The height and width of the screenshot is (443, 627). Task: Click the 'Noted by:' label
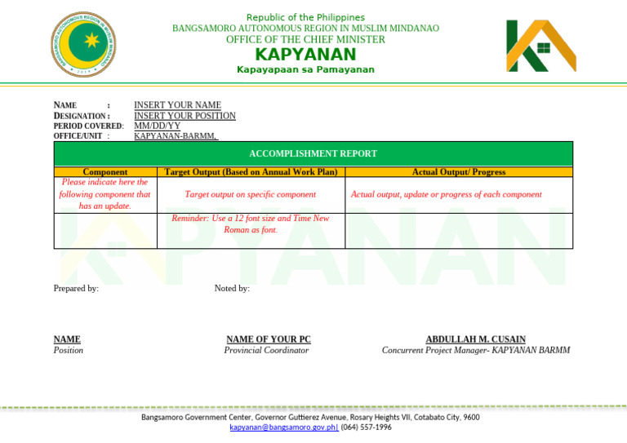click(x=232, y=289)
